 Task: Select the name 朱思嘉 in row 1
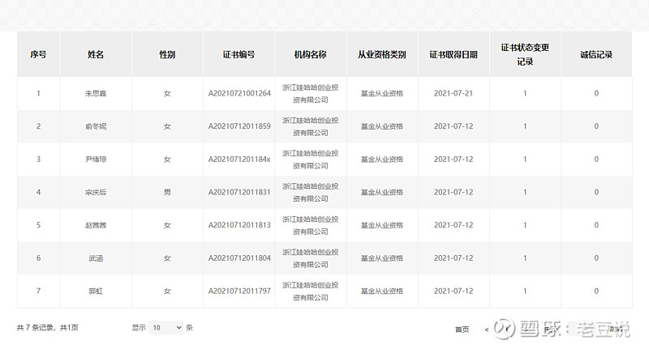[96, 93]
